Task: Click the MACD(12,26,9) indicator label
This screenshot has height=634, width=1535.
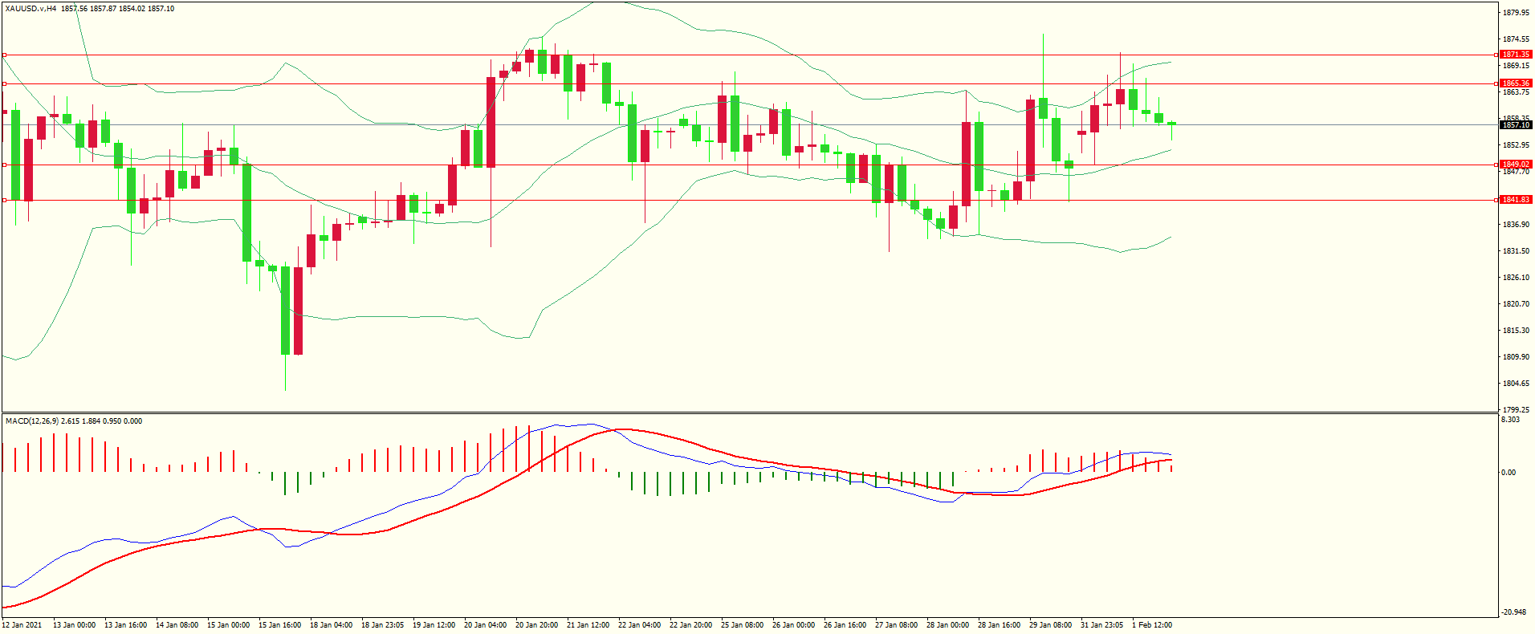Action: [31, 421]
